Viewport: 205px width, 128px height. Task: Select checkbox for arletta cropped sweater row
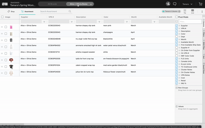(x=6, y=53)
